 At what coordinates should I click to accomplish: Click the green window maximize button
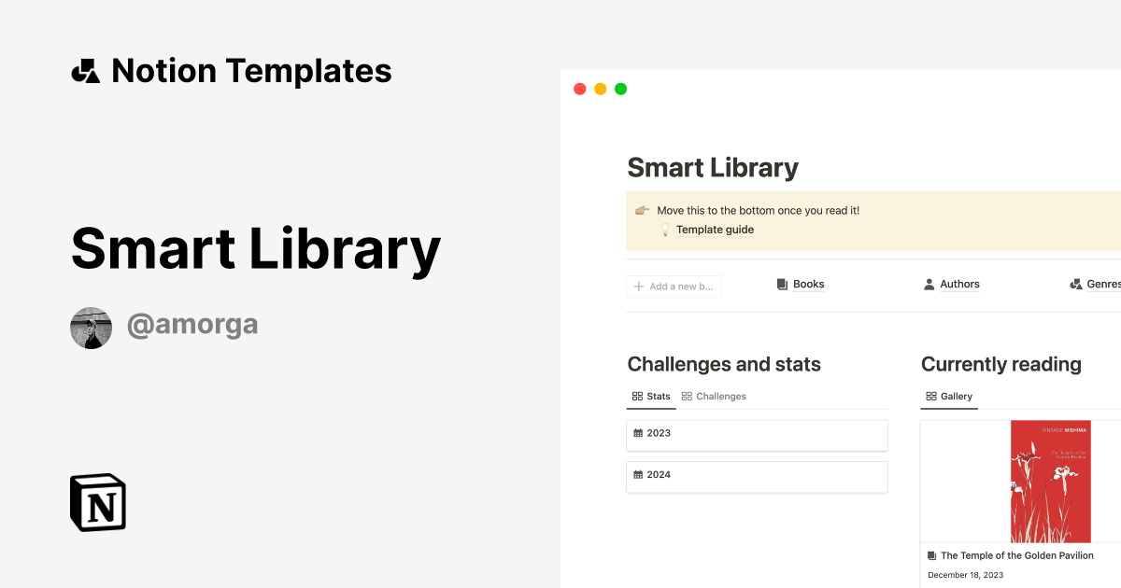coord(621,90)
